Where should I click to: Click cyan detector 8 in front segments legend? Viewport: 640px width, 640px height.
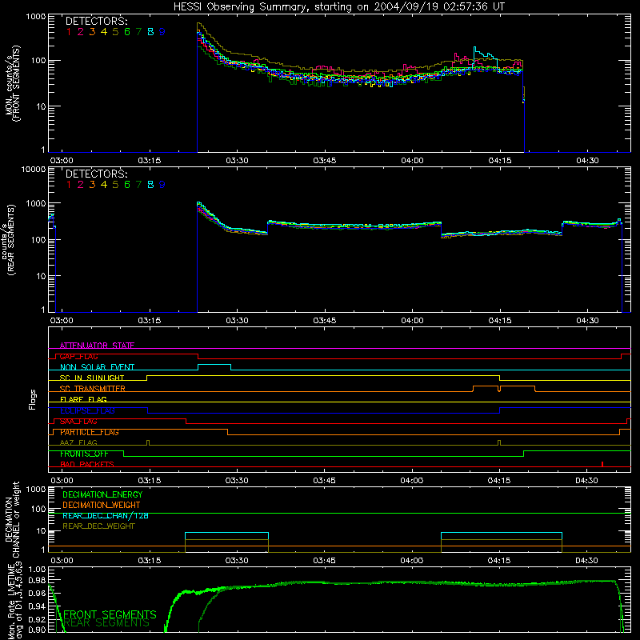[150, 32]
